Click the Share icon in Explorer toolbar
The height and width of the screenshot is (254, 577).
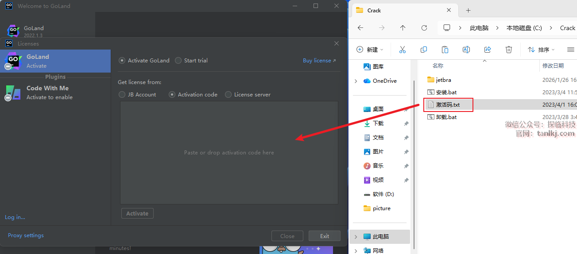click(488, 50)
